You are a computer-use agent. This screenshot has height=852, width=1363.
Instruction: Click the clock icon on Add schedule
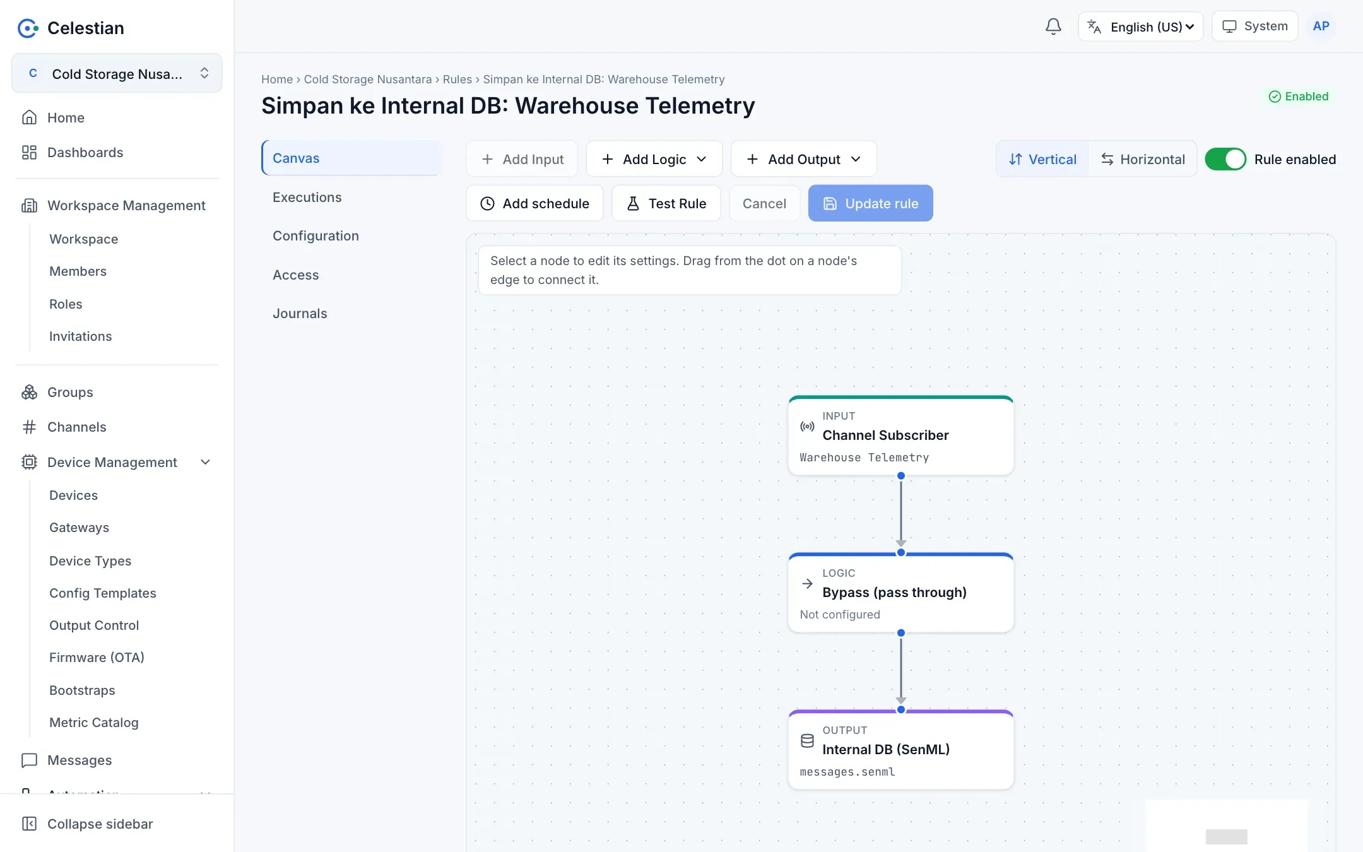[487, 203]
